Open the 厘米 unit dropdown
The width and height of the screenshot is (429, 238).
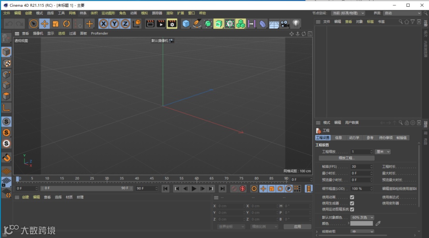pyautogui.click(x=383, y=152)
